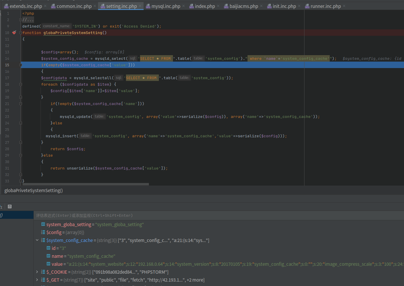The height and width of the screenshot is (286, 404).
Task: Click the 'constant_name:' parameter hint
Action: [56, 26]
